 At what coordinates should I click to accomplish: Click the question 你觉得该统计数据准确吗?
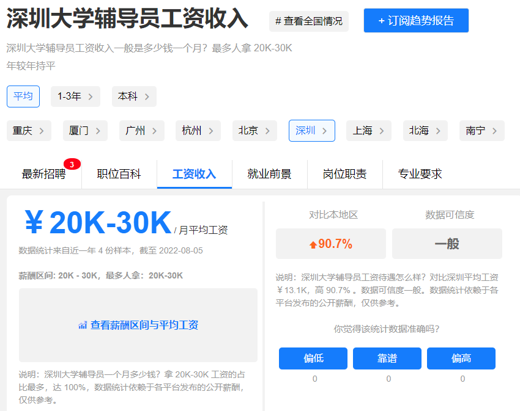[x=387, y=329]
